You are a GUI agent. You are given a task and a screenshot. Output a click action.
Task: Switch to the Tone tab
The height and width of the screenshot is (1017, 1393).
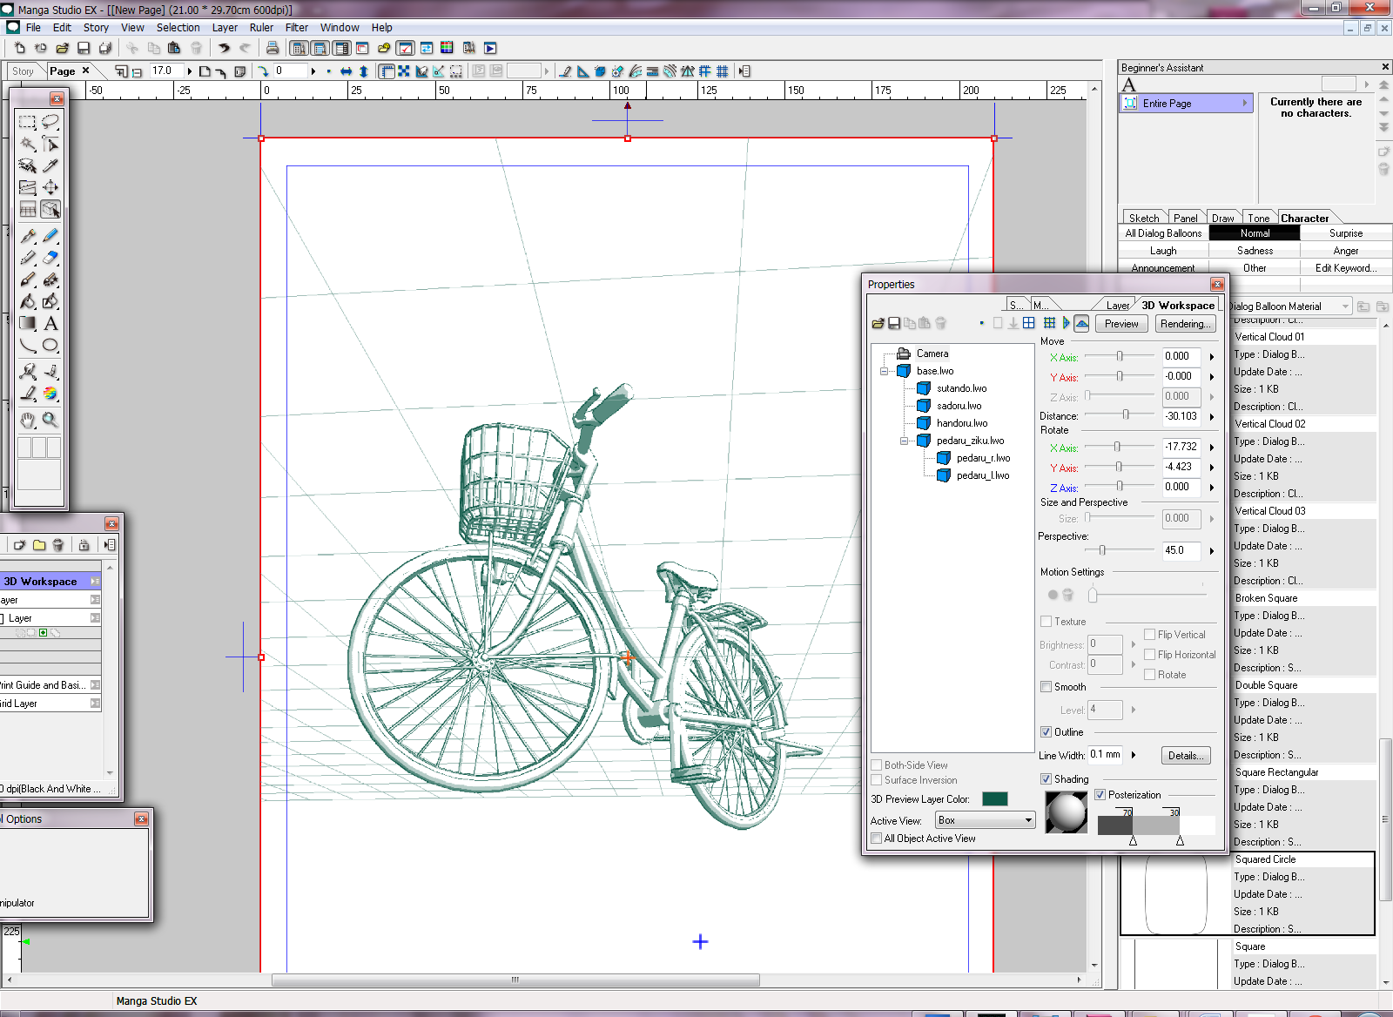point(1258,219)
